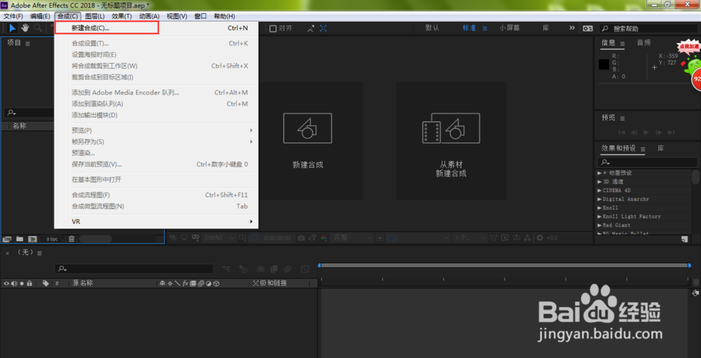Viewport: 701px width, 358px height.
Task: Select the Selection arrow tool
Action: (x=13, y=28)
